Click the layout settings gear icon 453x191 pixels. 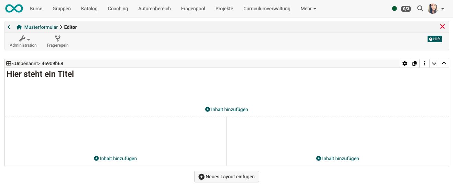[405, 63]
